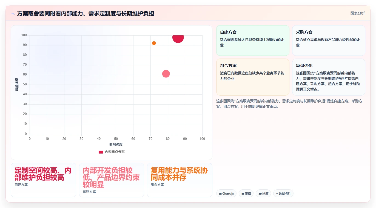The width and height of the screenshot is (376, 208).
Task: Click the 组合方案 caption under orange headline
Action: coord(157,185)
